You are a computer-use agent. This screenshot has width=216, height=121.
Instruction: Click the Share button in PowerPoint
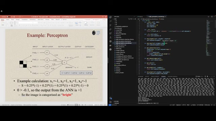tap(104, 19)
